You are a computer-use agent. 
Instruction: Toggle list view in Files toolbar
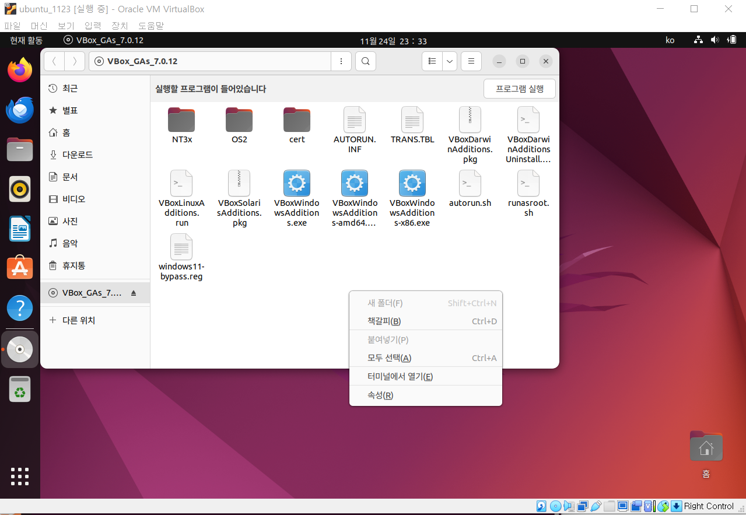[432, 61]
